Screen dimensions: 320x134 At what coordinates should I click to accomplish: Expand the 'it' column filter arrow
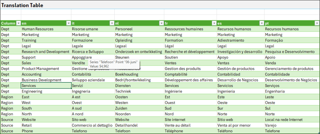coord(112,23)
